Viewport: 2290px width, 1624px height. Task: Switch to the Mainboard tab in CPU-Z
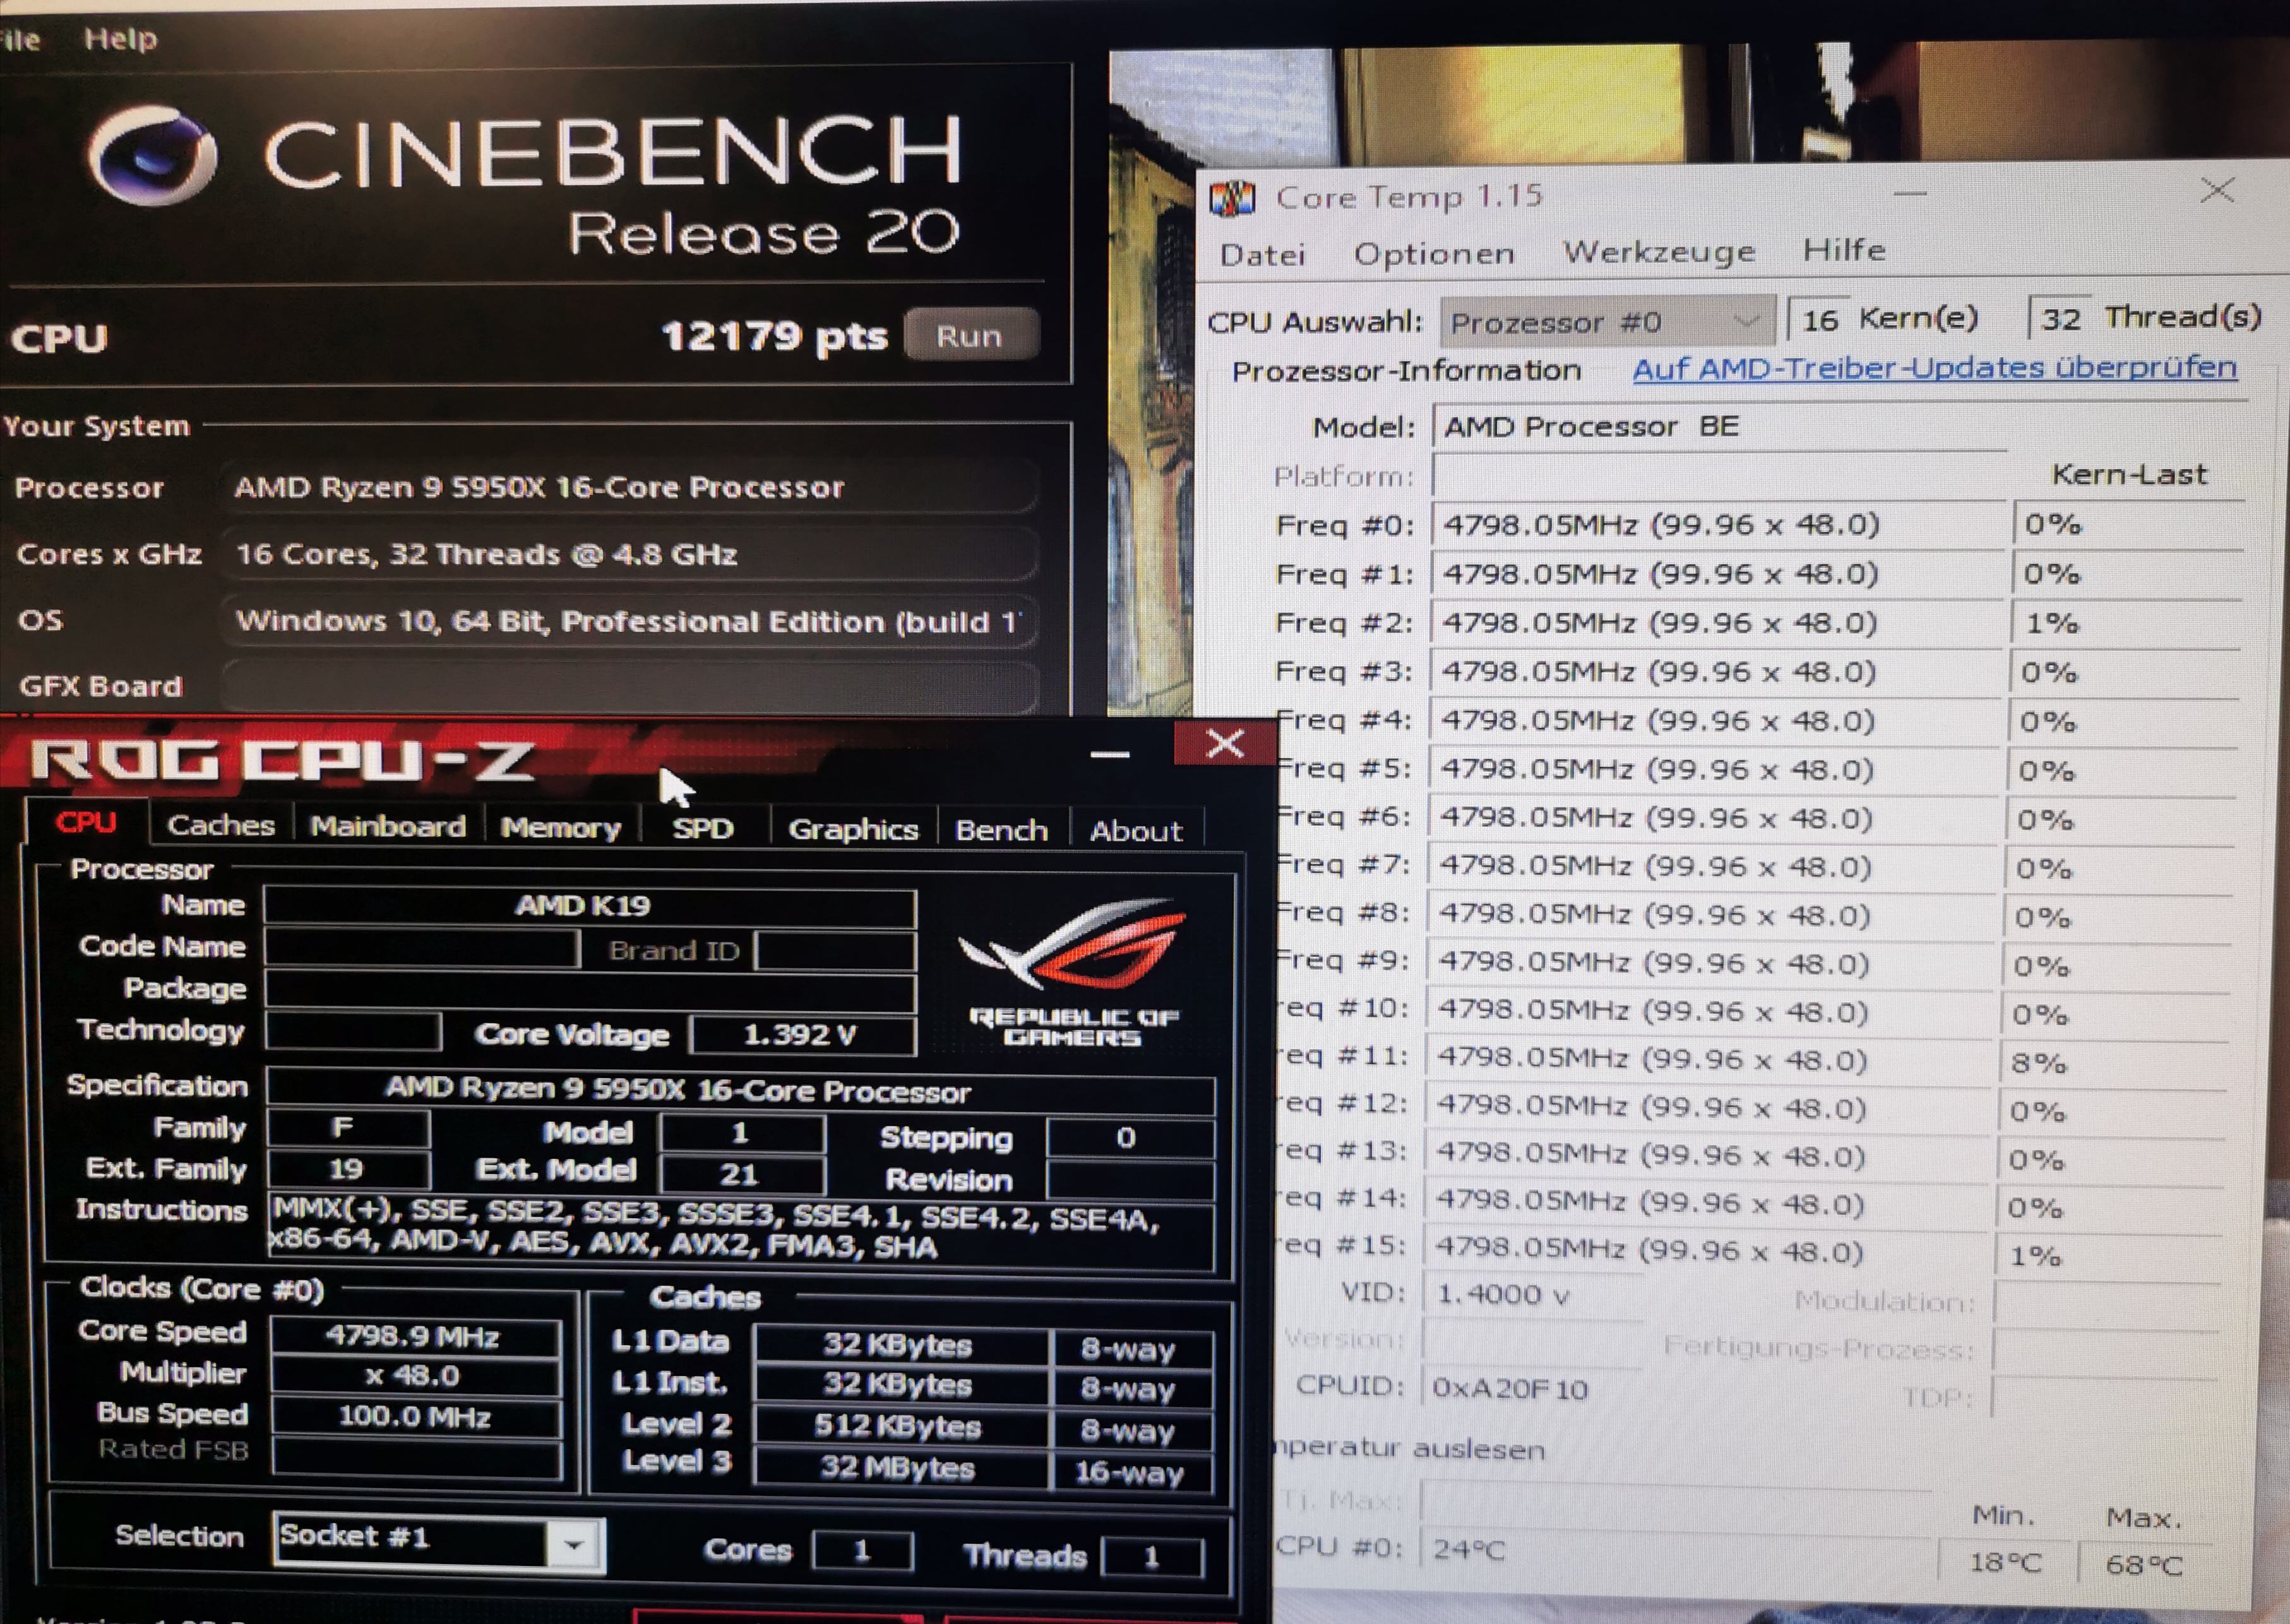tap(388, 826)
